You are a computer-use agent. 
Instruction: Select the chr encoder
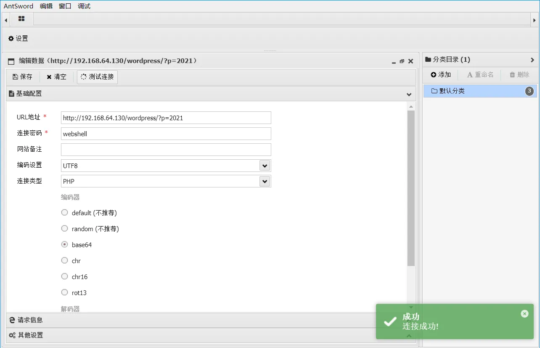pyautogui.click(x=64, y=261)
